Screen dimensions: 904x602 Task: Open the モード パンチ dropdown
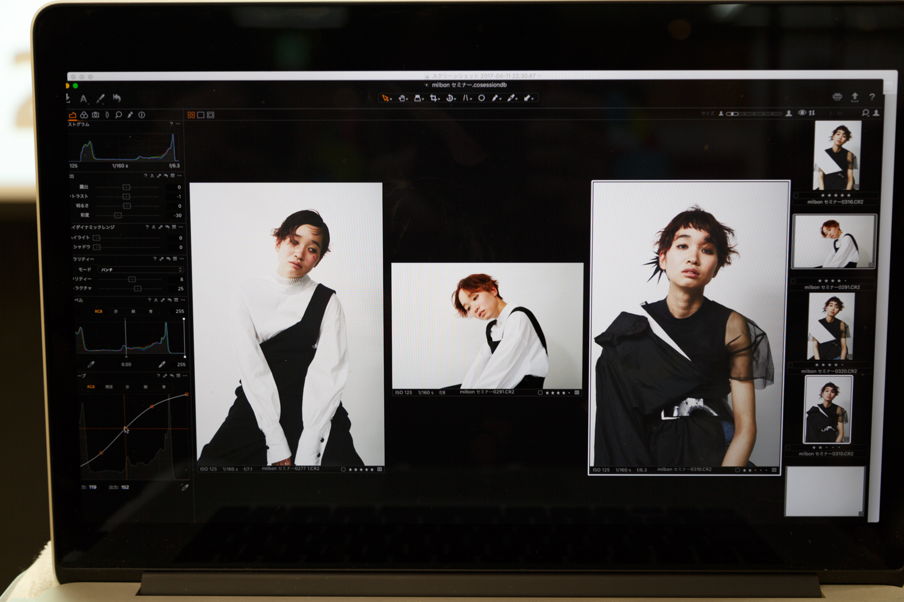click(x=140, y=270)
